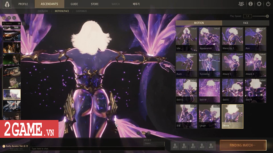The image size is (273, 153).
Task: Play the Laugh motion thumbnail
Action: 209,116
